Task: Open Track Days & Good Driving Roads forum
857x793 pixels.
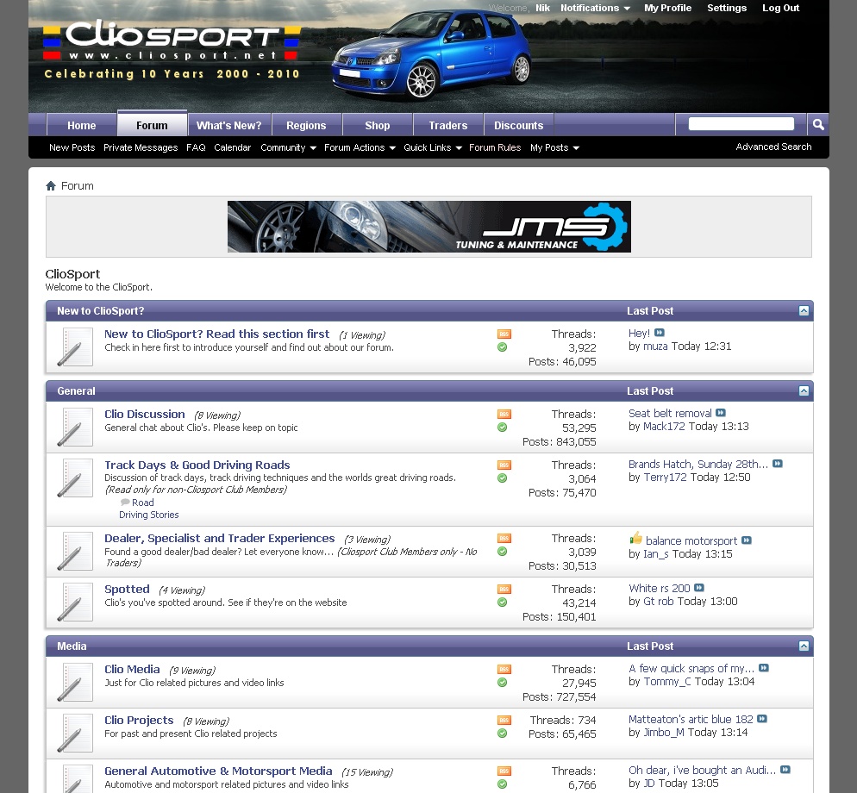Action: point(197,465)
